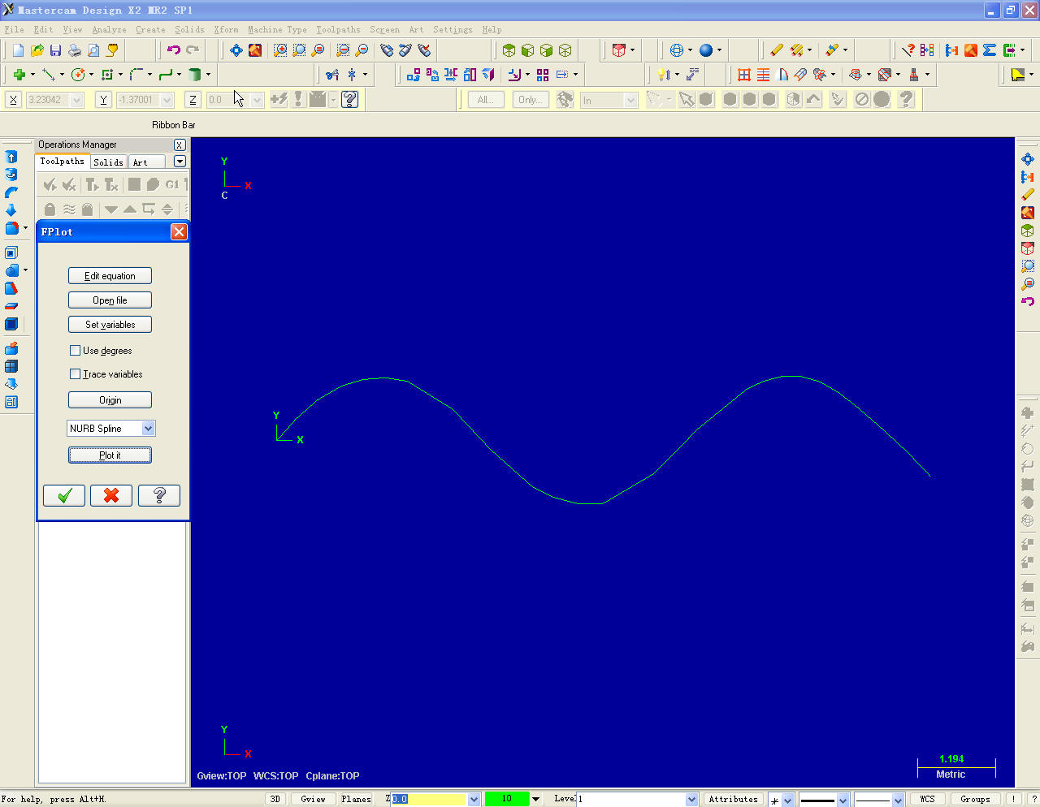Viewport: 1040px width, 807px height.
Task: Open the line style dropdown at the bottom
Action: click(843, 799)
